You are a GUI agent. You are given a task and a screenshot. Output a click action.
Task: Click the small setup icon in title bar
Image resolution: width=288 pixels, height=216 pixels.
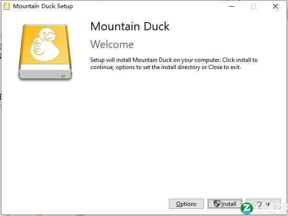[7, 6]
